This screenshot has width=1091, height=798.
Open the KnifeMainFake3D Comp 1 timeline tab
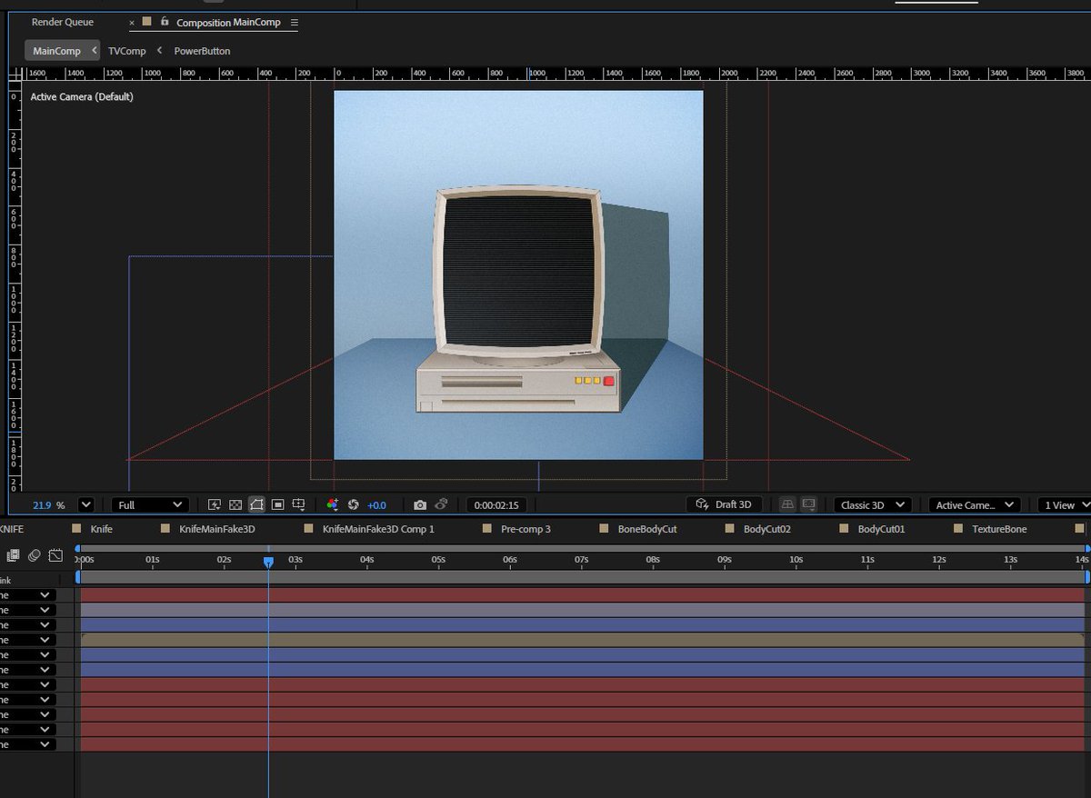click(x=378, y=529)
